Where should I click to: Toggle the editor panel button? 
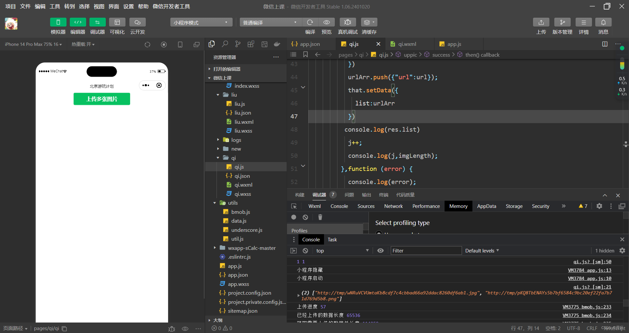tap(78, 22)
